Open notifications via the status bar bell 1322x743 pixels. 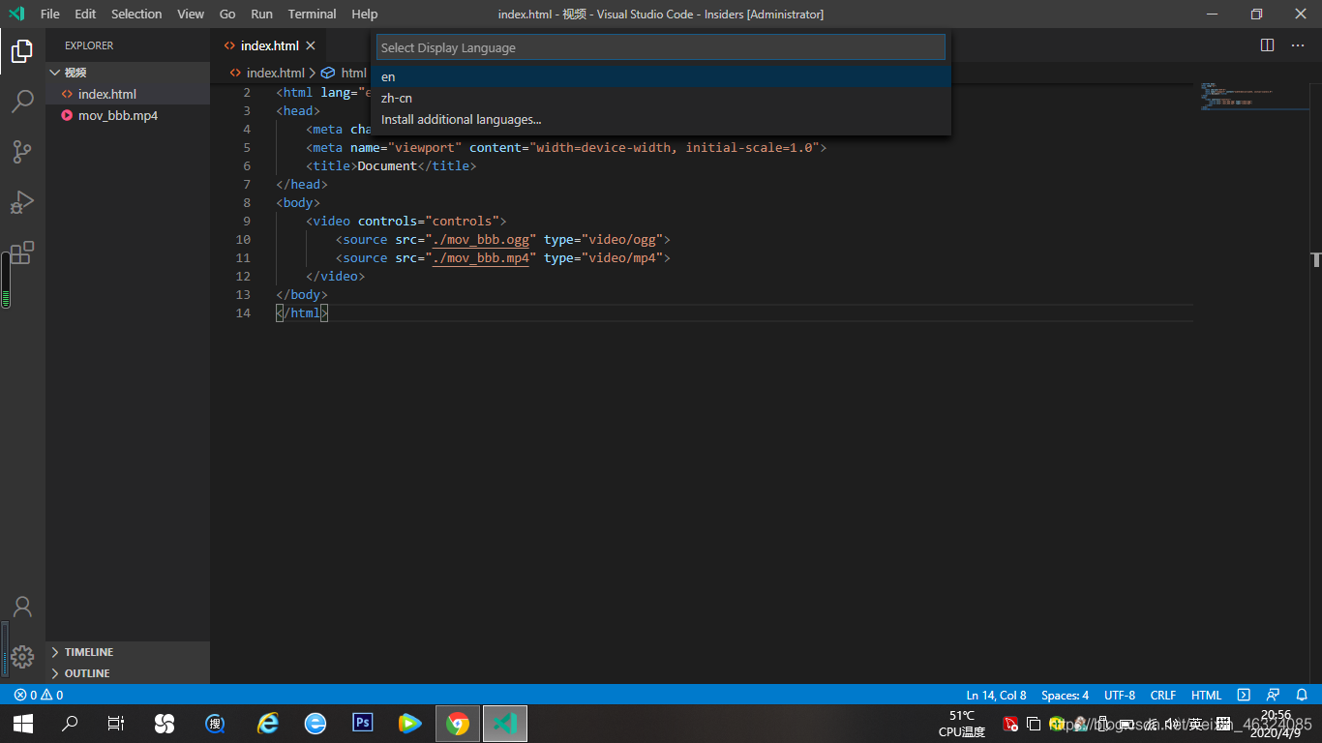coord(1301,695)
